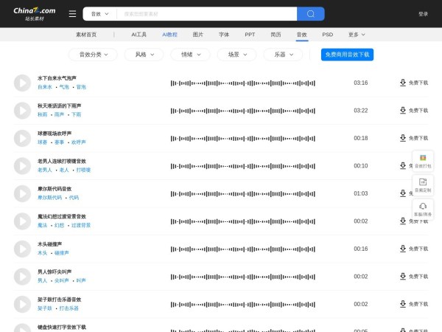Click download icon for 木头碰撞声
442x332 pixels.
point(403,249)
